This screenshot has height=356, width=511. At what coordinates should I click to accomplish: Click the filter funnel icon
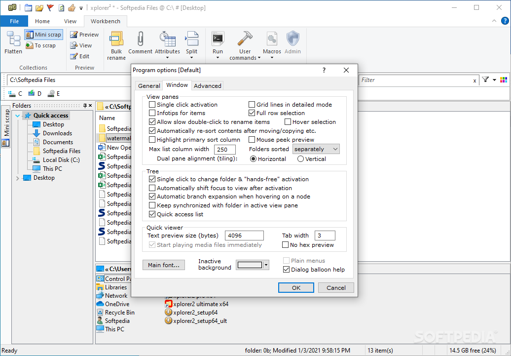click(485, 79)
